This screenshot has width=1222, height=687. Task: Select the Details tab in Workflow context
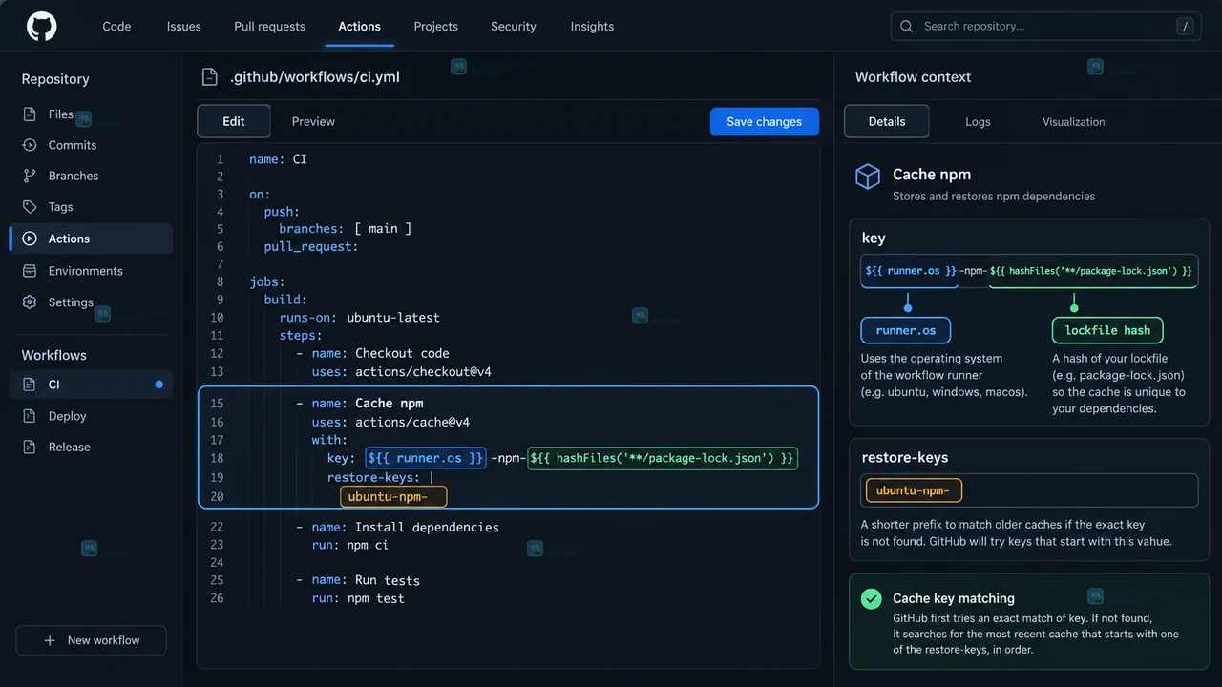(887, 121)
